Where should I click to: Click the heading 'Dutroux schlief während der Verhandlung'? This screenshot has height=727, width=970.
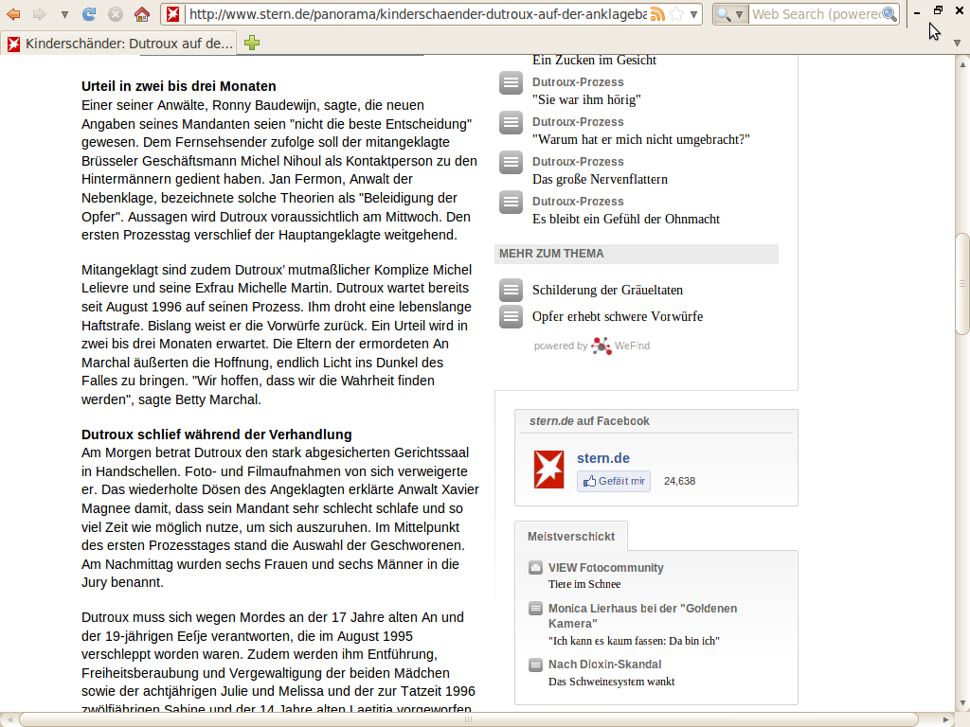217,434
